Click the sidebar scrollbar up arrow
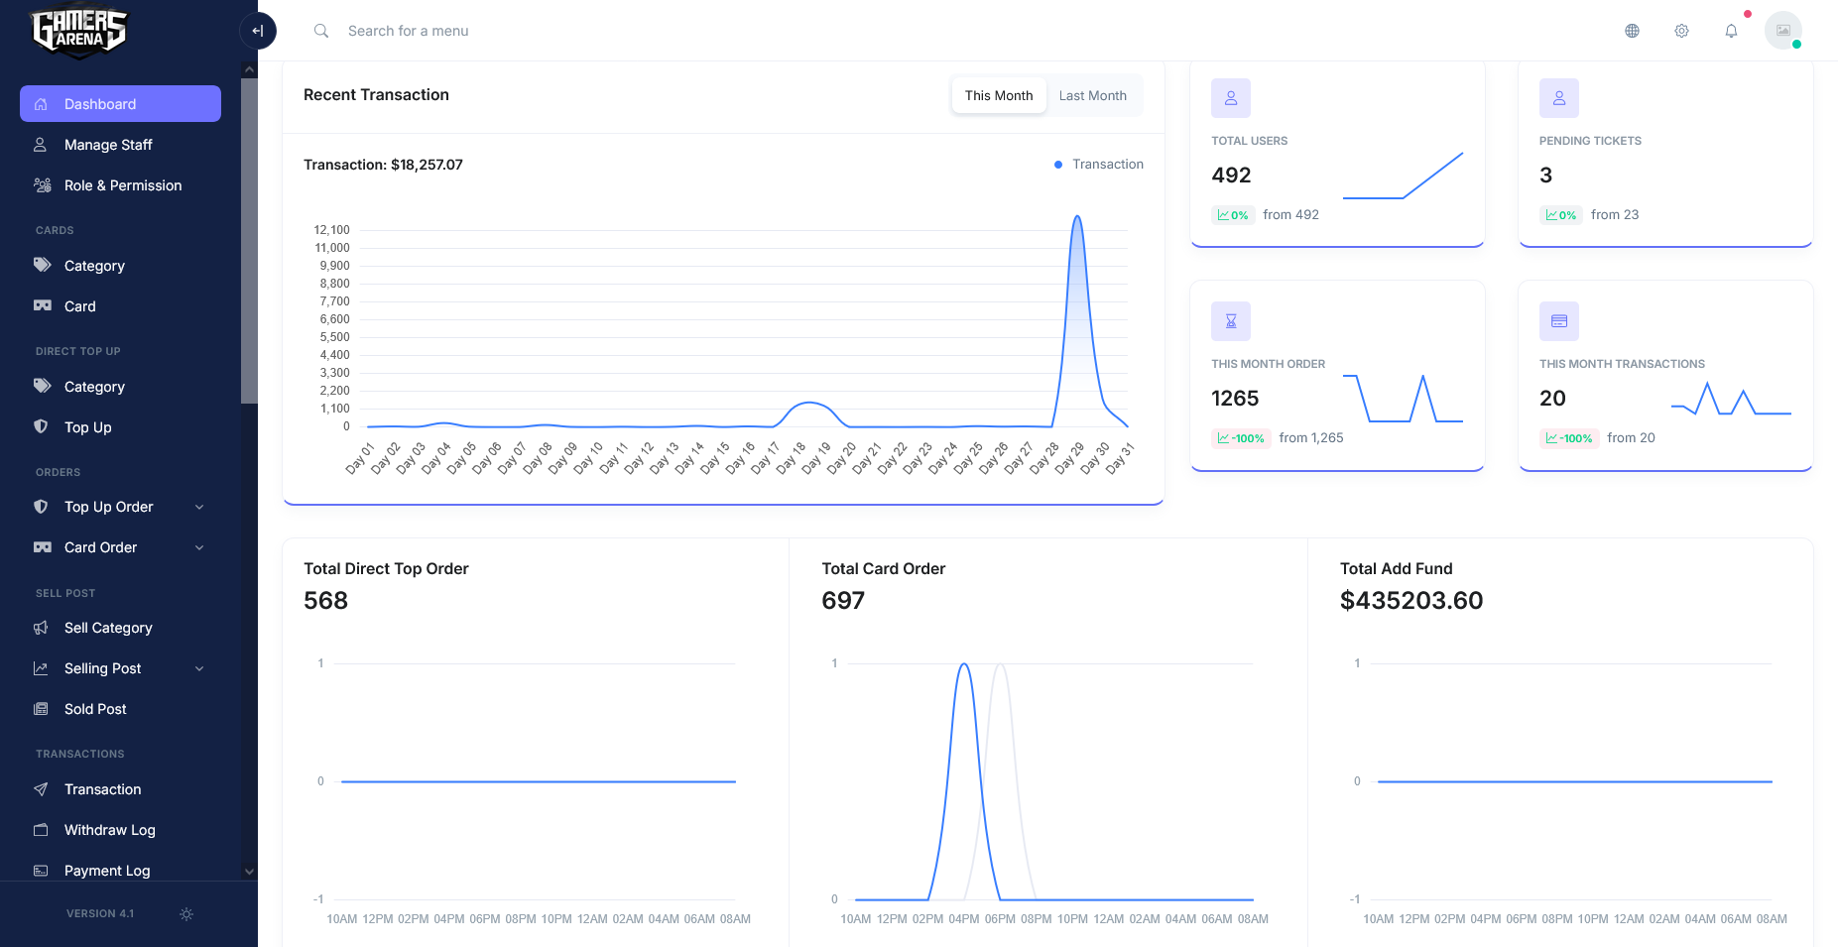The width and height of the screenshot is (1838, 947). pyautogui.click(x=249, y=69)
